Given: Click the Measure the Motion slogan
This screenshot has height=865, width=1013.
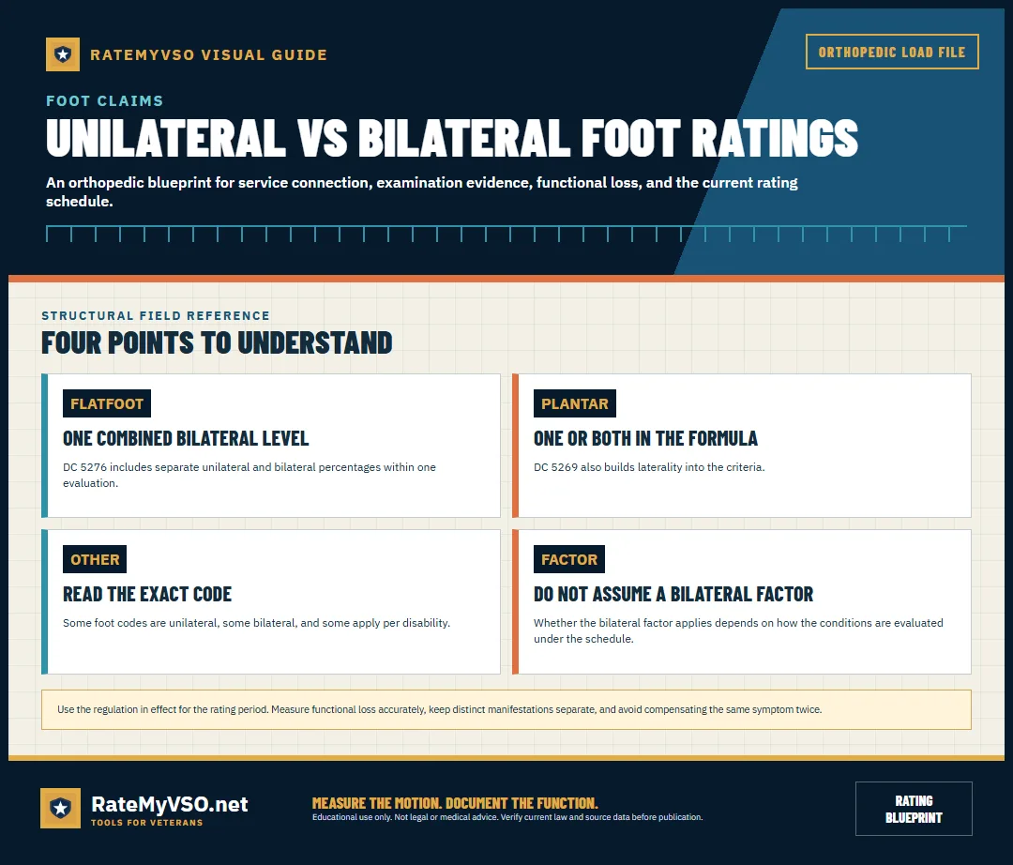Looking at the screenshot, I should [x=455, y=803].
